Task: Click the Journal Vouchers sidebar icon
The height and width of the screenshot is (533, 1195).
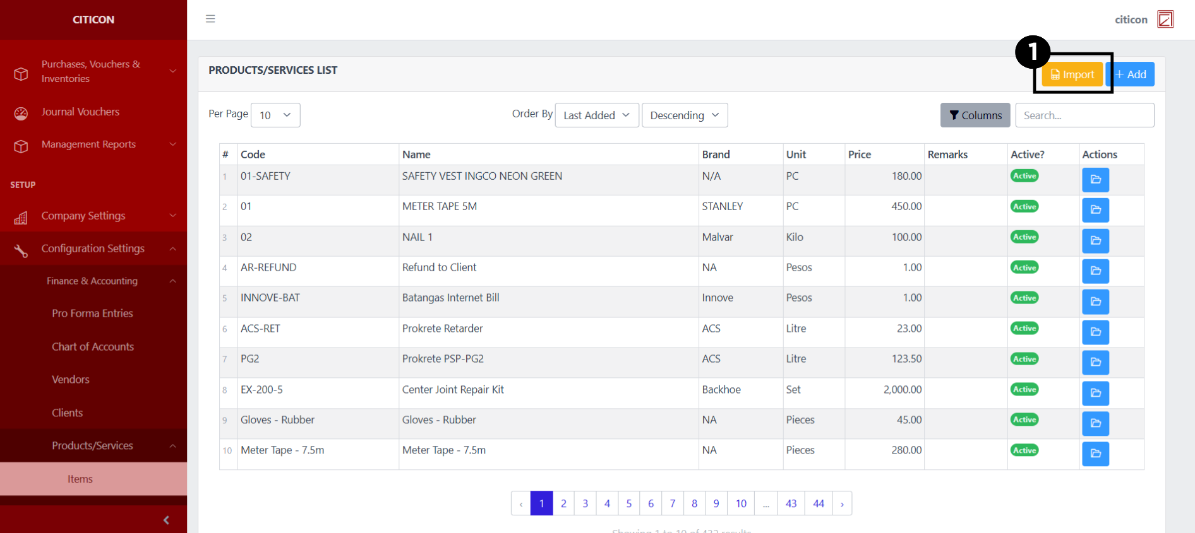Action: point(21,114)
